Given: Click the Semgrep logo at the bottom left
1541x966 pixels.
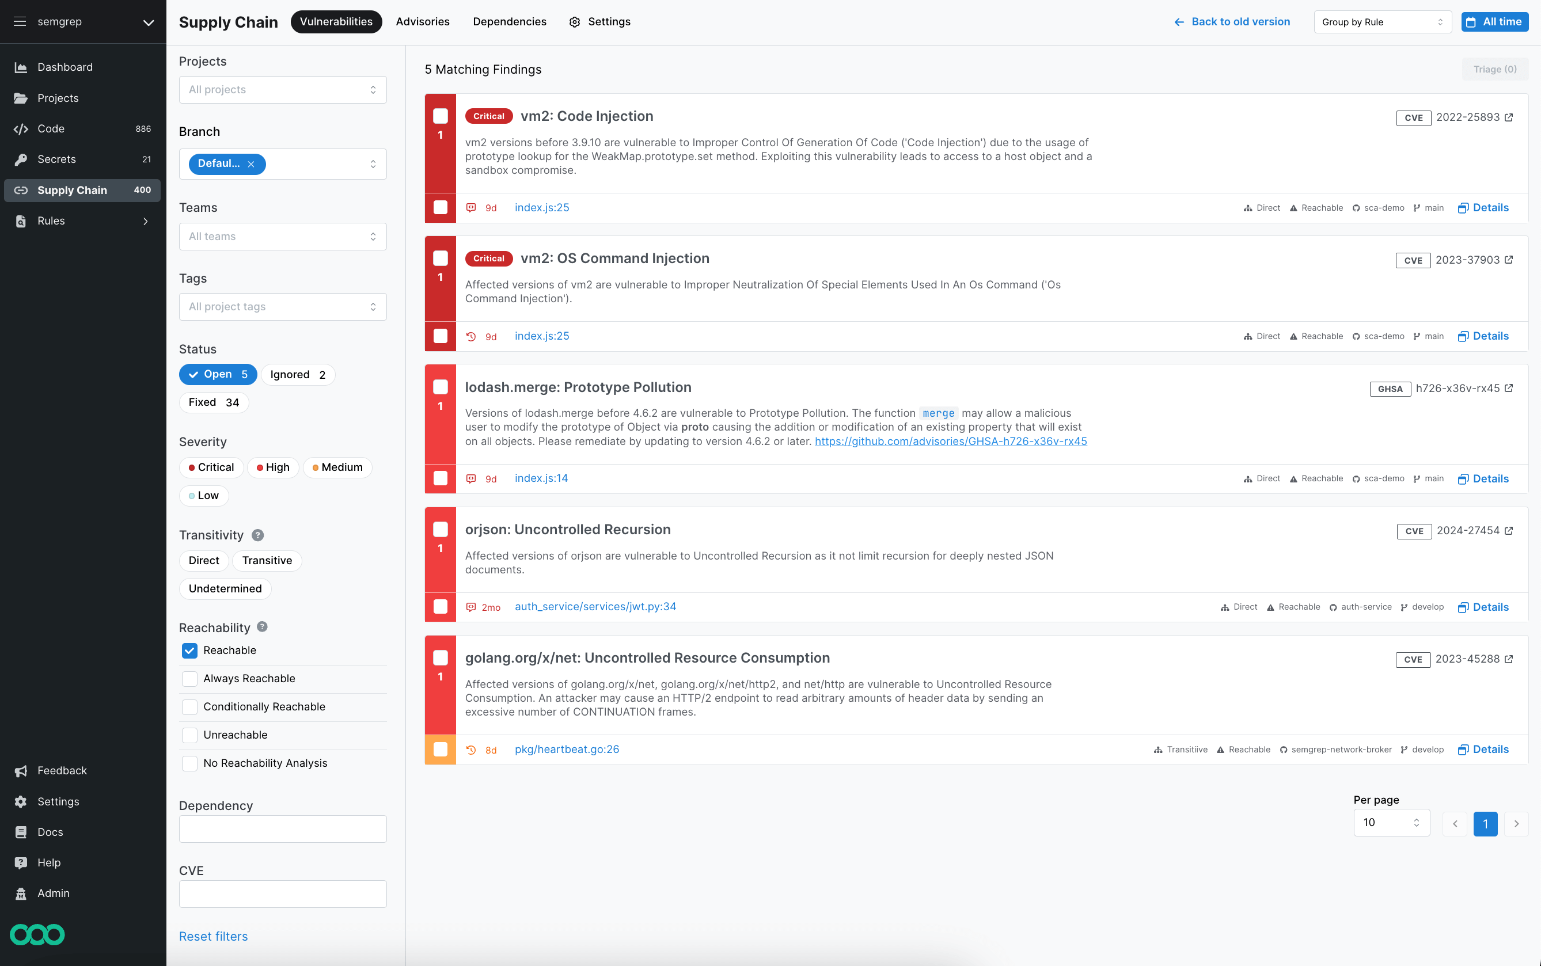Looking at the screenshot, I should [37, 934].
